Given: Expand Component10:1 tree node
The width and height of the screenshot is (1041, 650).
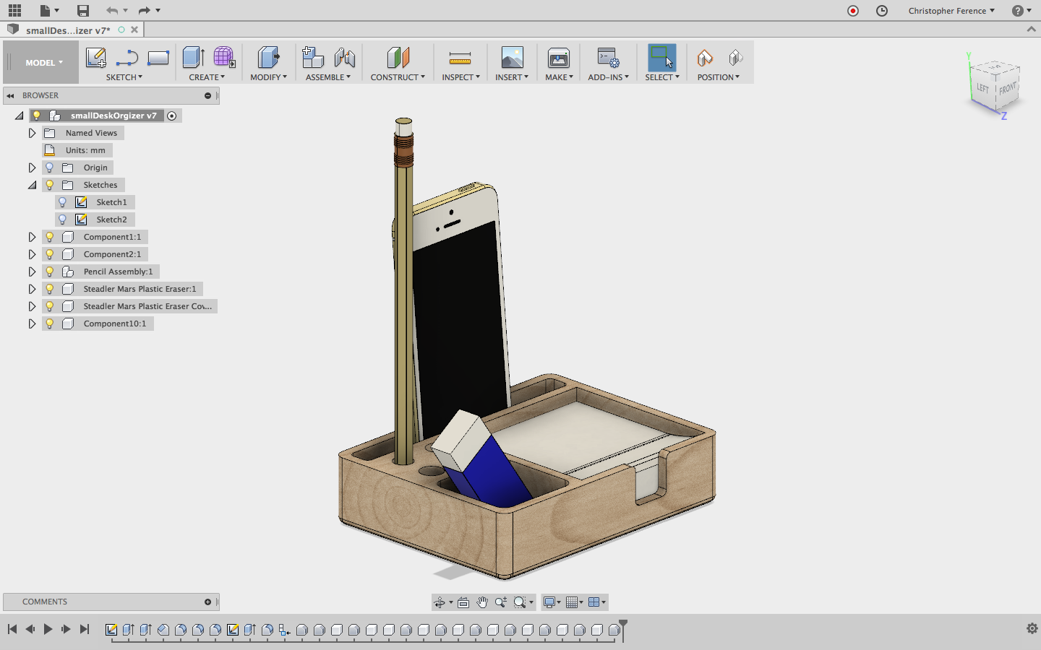Looking at the screenshot, I should pyautogui.click(x=32, y=324).
